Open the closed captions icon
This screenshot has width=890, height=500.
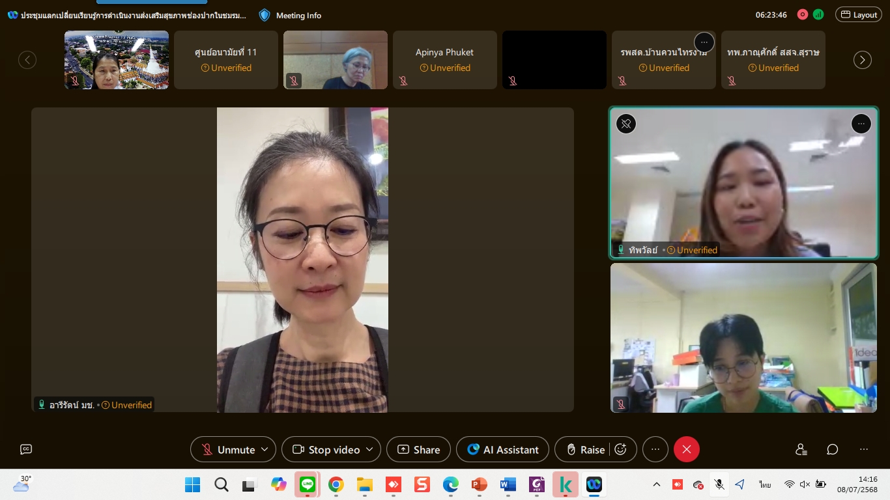click(x=26, y=449)
